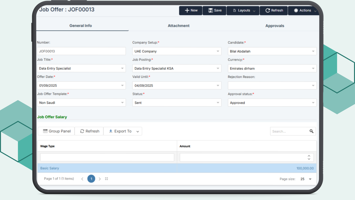Click the Save button with disk icon
The height and width of the screenshot is (200, 355).
(x=215, y=10)
